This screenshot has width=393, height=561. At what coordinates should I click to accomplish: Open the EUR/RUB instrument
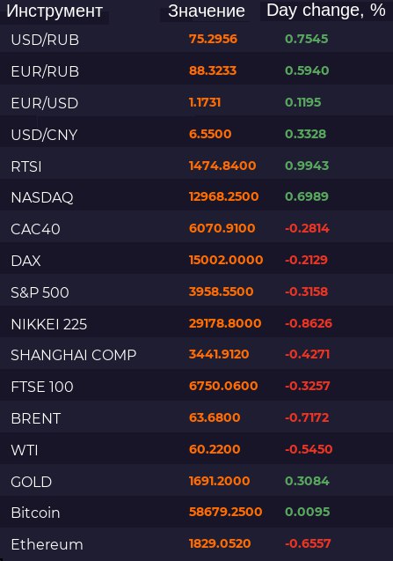click(x=45, y=71)
